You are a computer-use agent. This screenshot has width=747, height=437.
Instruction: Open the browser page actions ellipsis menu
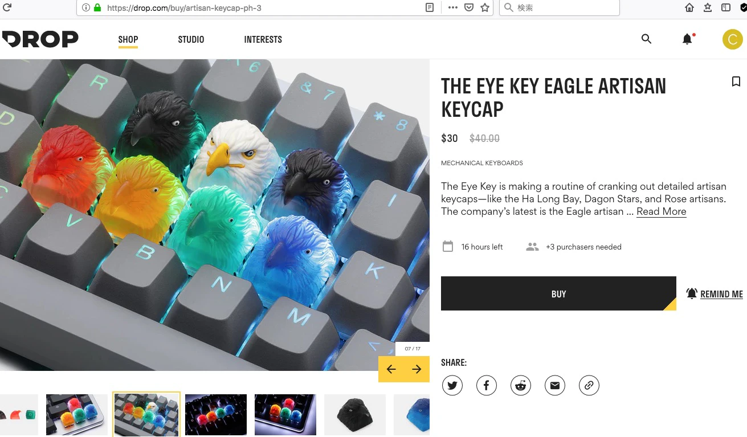[x=452, y=7]
